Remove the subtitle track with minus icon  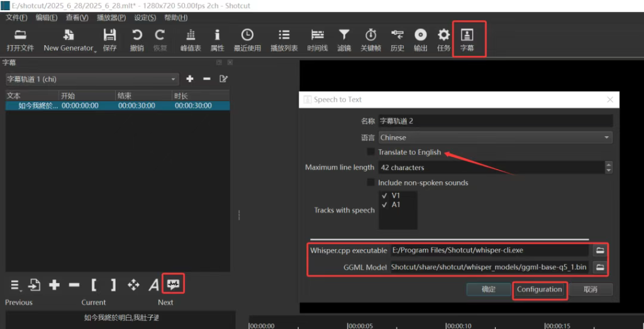[206, 78]
